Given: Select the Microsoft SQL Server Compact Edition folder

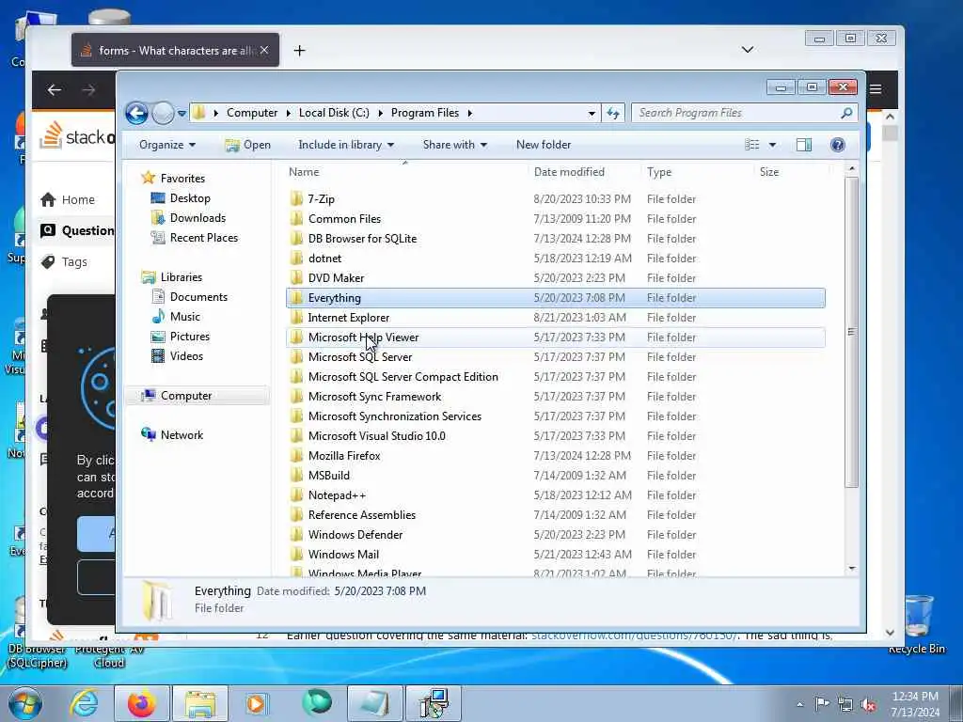Looking at the screenshot, I should 403,376.
